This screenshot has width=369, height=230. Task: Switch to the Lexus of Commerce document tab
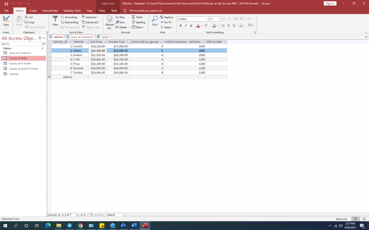pyautogui.click(x=82, y=37)
